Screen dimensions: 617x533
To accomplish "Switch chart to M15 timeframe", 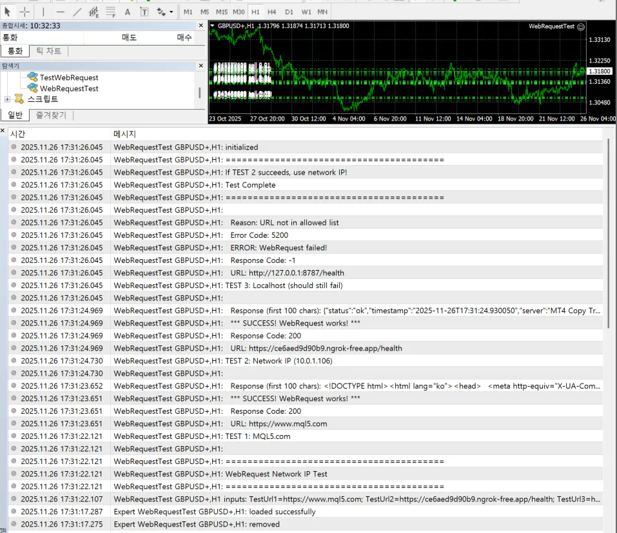I will pyautogui.click(x=221, y=12).
